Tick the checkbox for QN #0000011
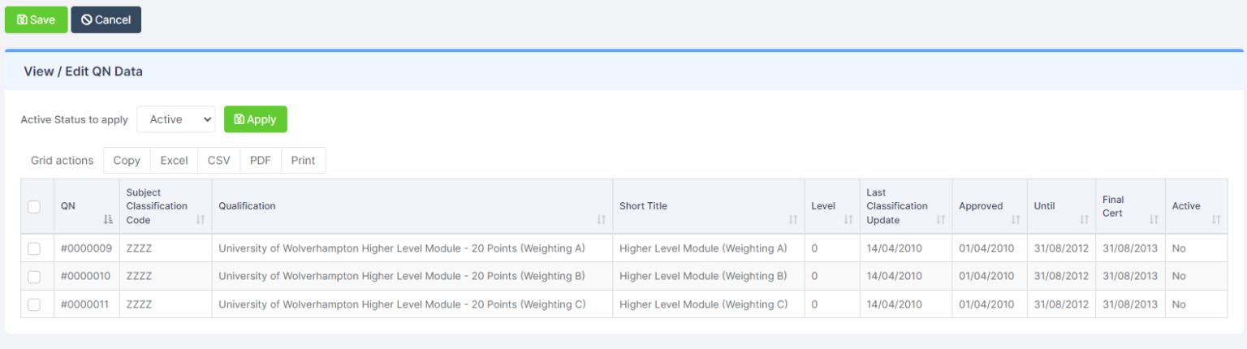 [34, 304]
